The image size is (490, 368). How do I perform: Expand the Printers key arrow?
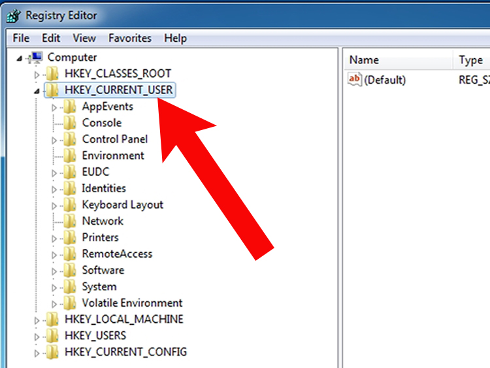[x=54, y=239]
